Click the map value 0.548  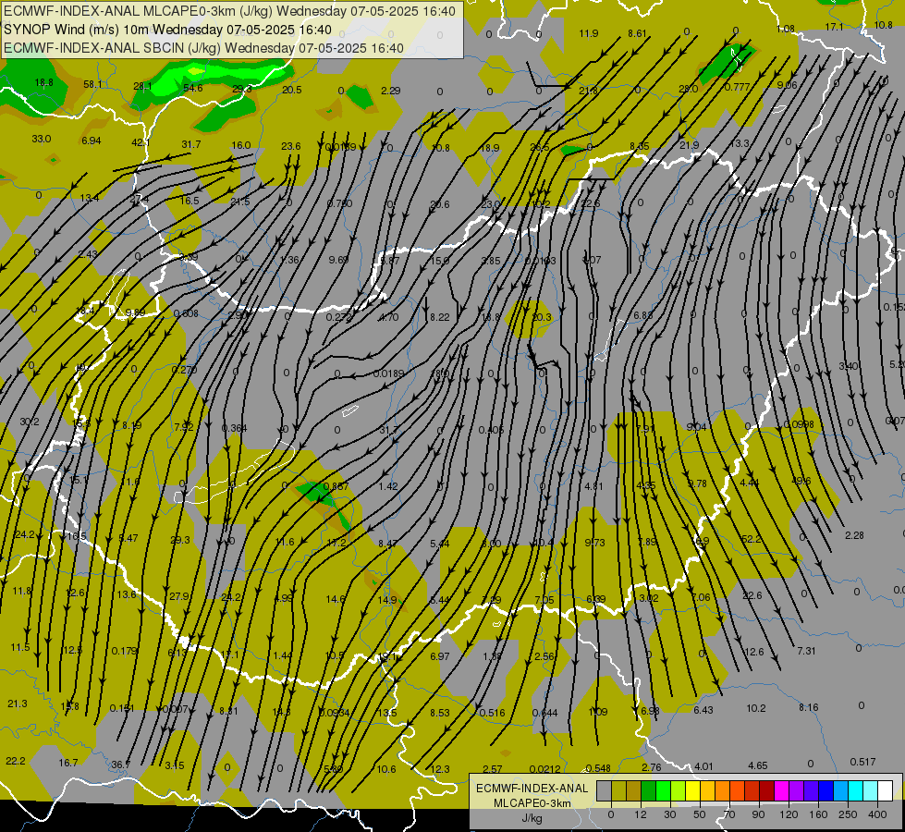pos(598,768)
